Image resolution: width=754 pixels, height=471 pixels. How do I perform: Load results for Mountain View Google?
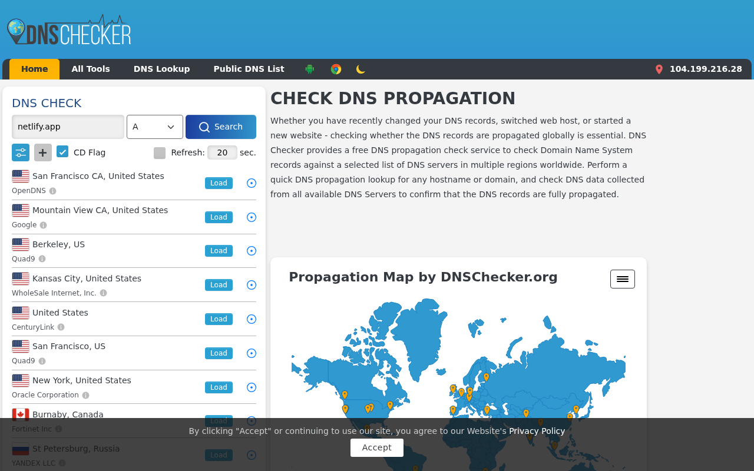point(219,217)
